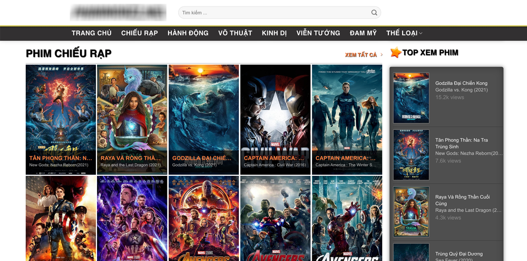527x261 pixels.
Task: Open the TRANG CHỦ menu item
Action: tap(91, 33)
